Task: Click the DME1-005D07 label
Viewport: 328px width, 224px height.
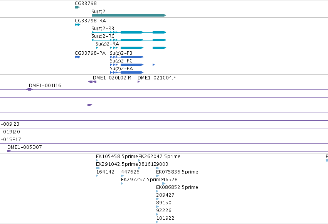Action: click(24, 147)
